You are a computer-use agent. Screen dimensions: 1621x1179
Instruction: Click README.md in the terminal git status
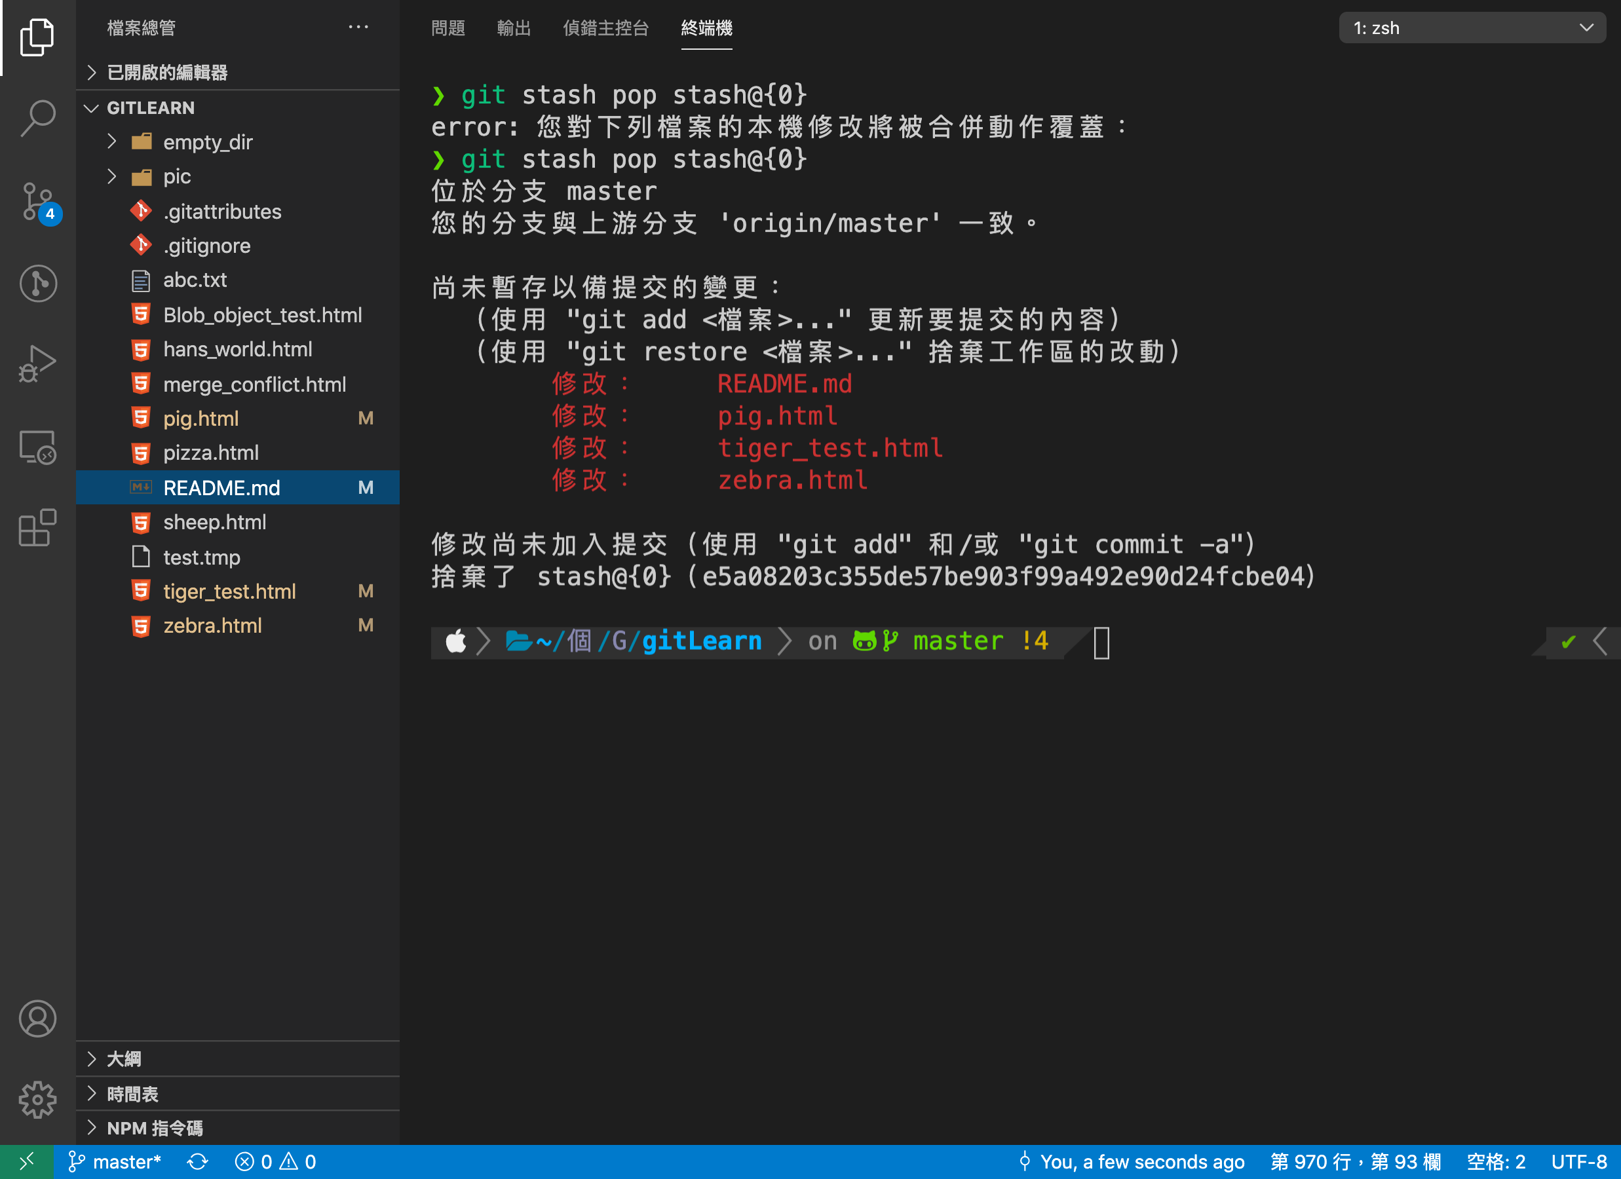click(x=784, y=384)
